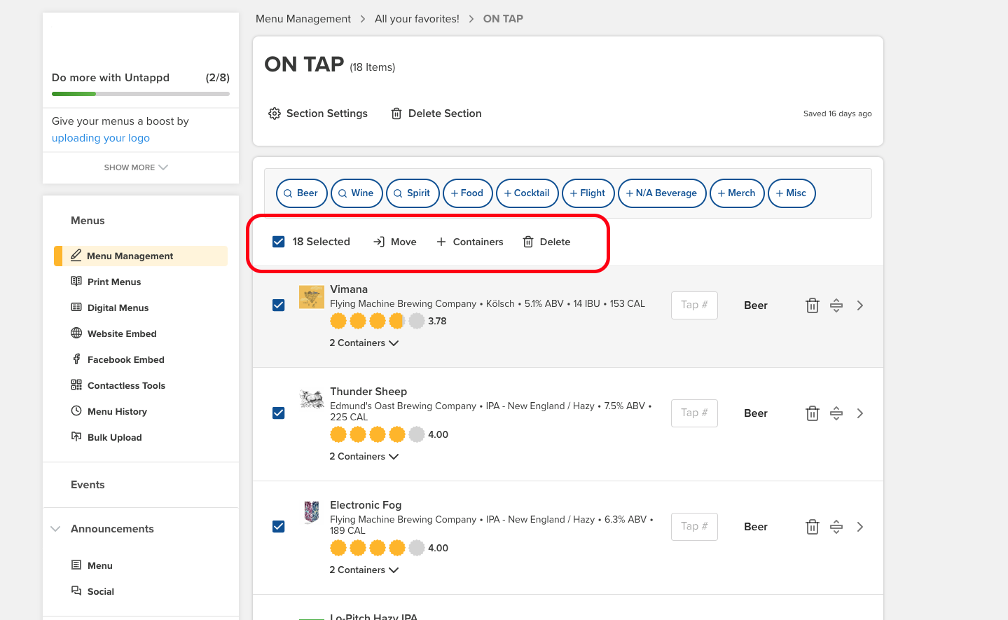
Task: Click the bulk Delete trash icon
Action: [528, 242]
